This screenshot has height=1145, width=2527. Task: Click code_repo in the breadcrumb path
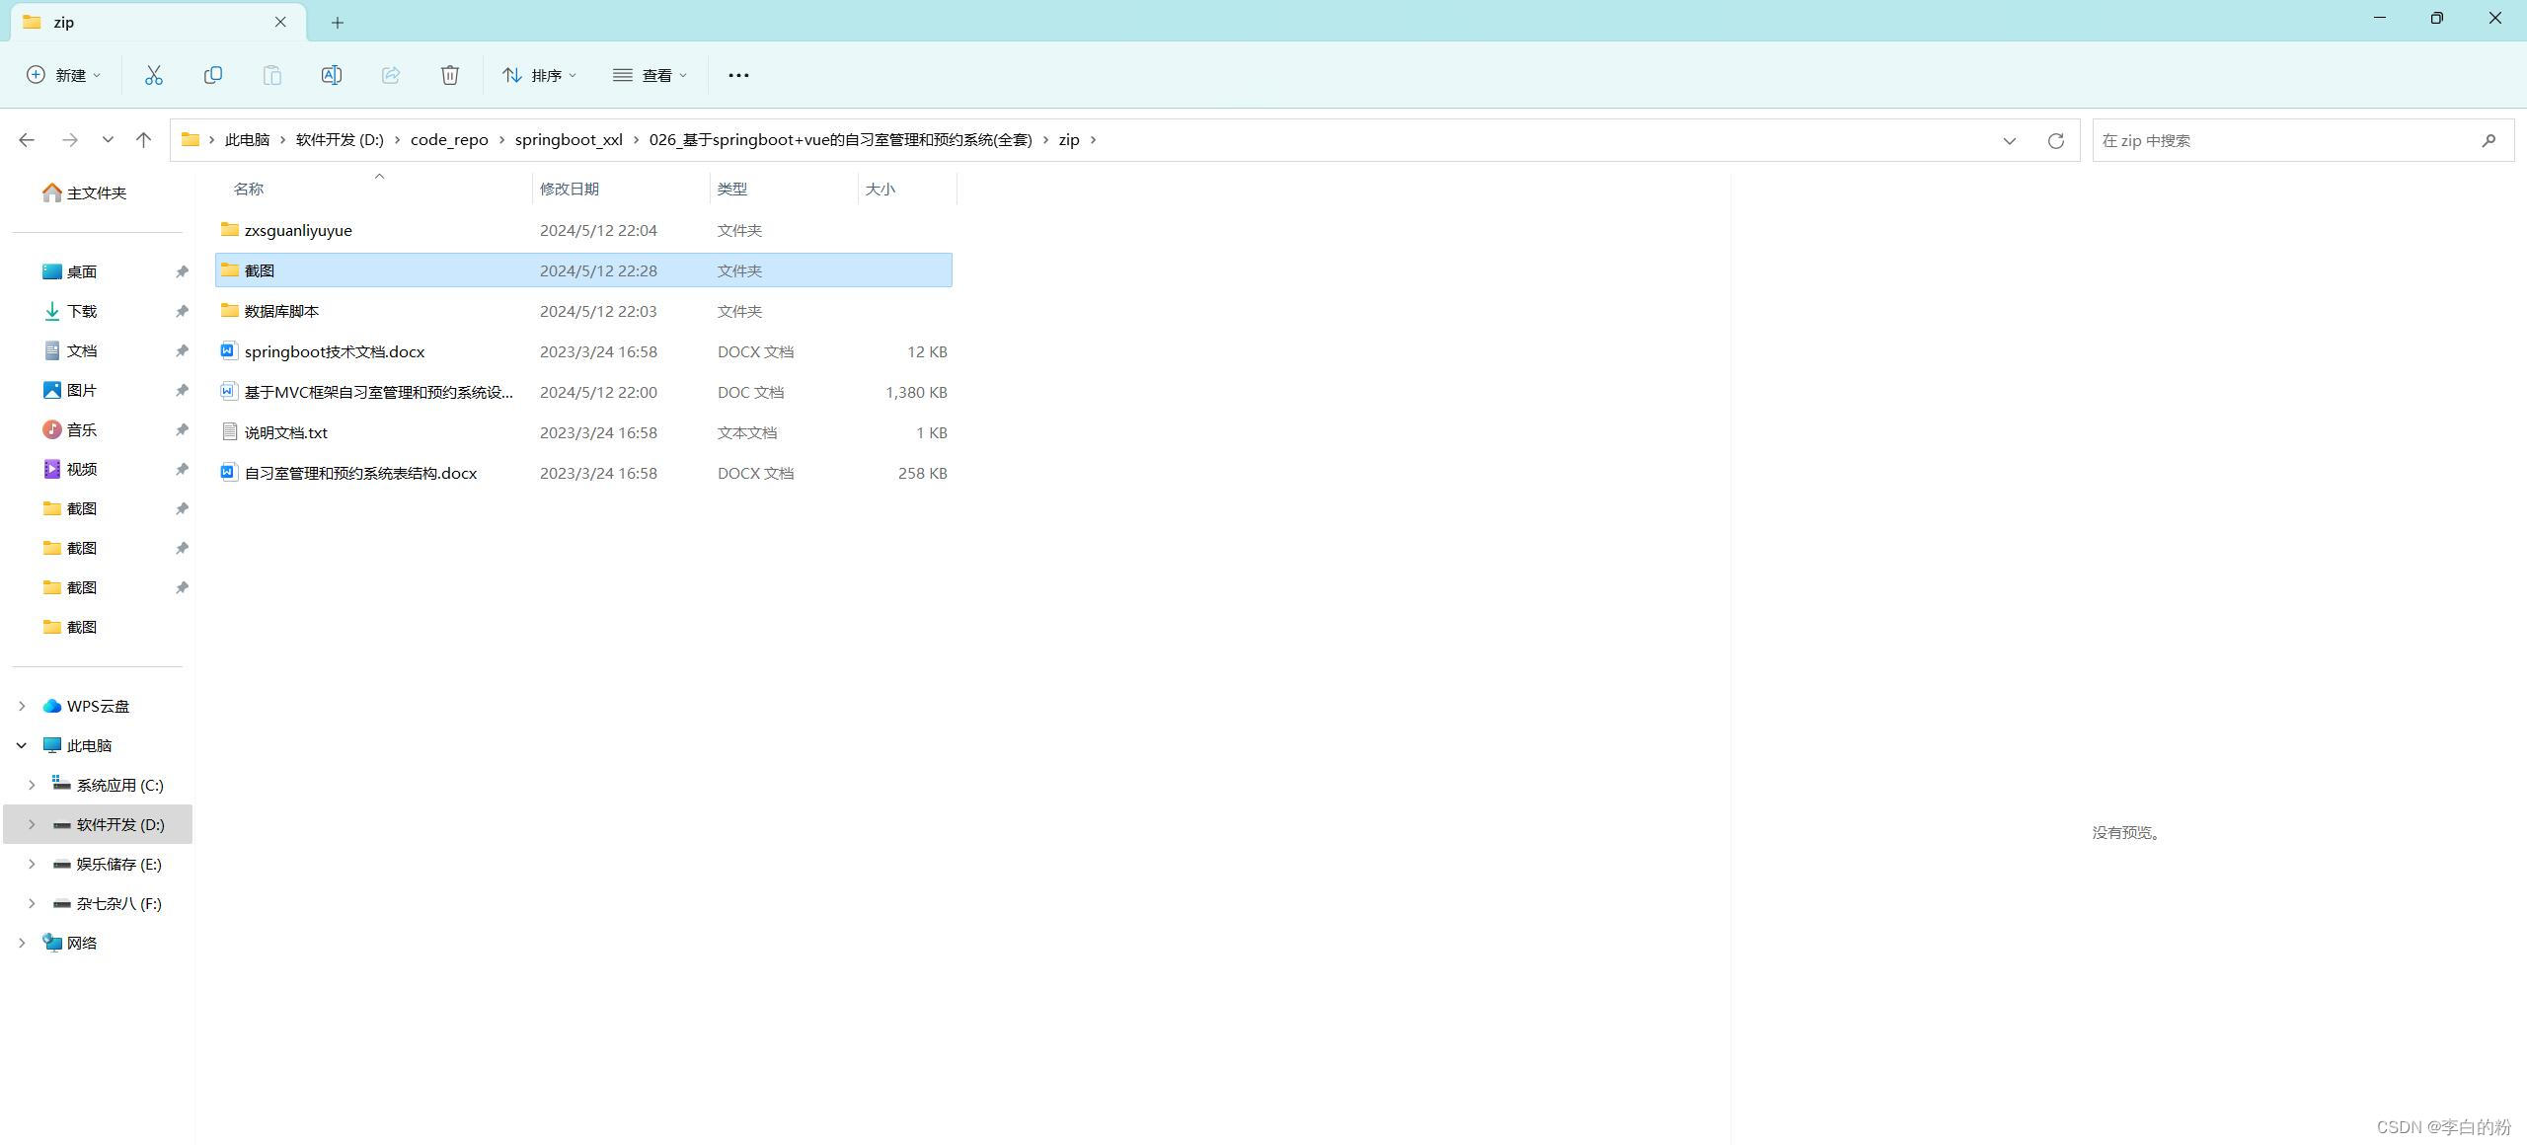(449, 140)
